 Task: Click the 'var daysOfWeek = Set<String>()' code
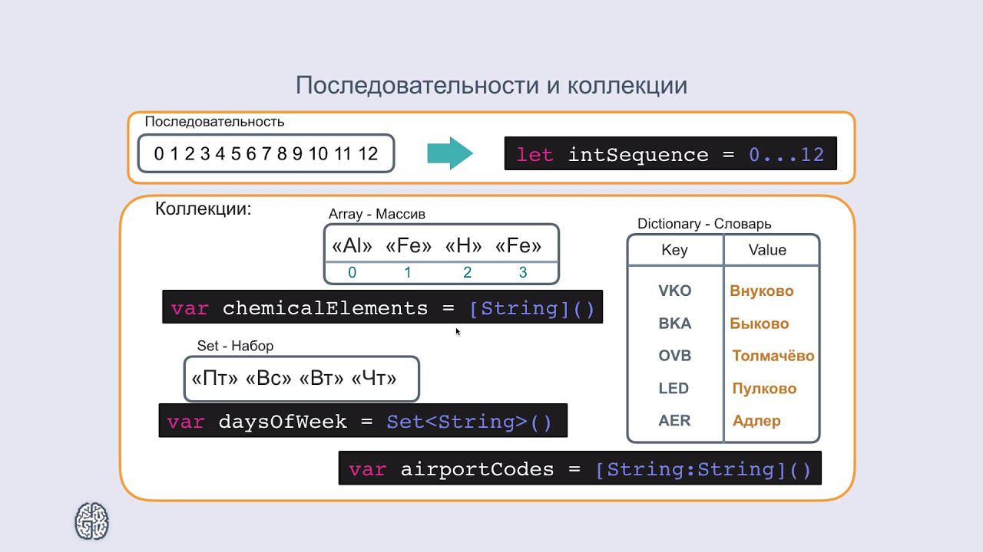click(363, 421)
